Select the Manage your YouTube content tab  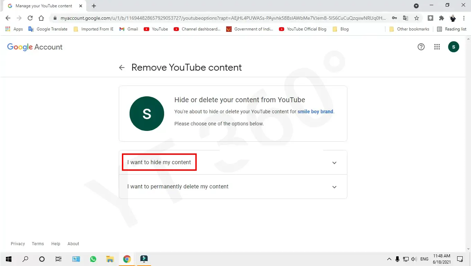[44, 6]
